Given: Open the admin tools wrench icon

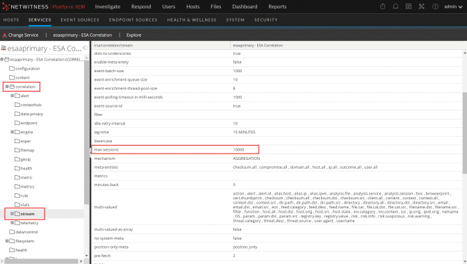Looking at the screenshot, I should click(421, 6).
